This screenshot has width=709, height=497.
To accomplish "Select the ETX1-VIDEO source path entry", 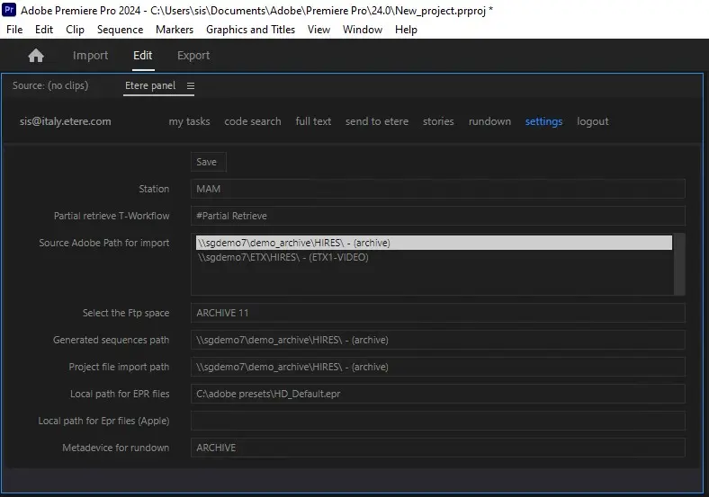I will point(283,257).
